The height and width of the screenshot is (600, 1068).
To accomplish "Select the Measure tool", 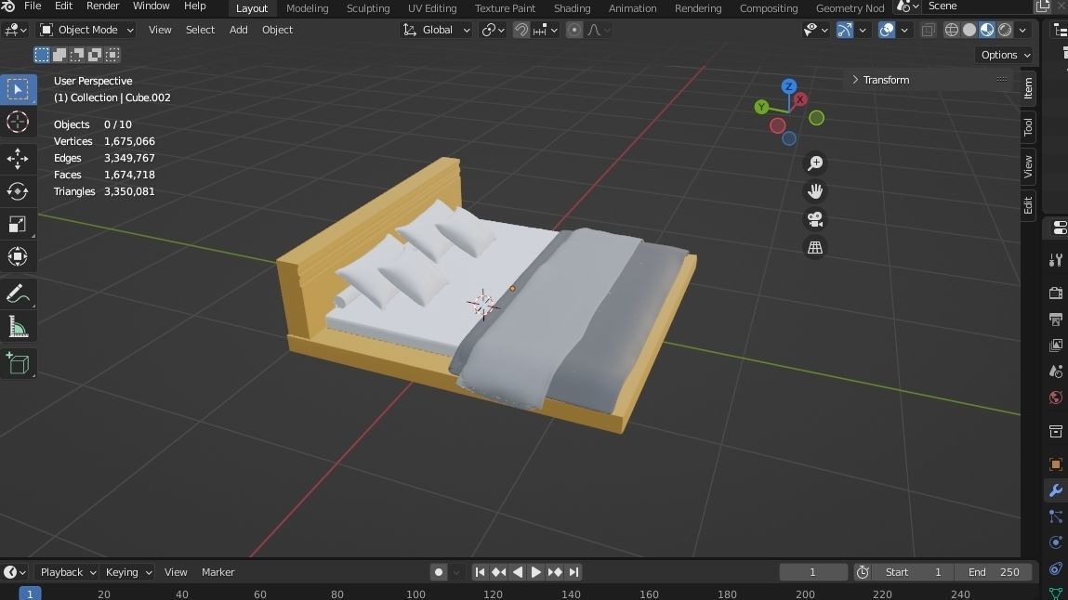I will (x=18, y=327).
